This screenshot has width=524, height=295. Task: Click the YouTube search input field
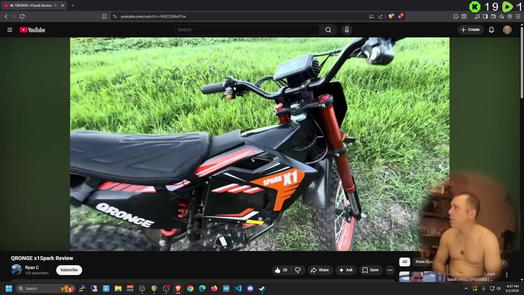click(x=246, y=29)
